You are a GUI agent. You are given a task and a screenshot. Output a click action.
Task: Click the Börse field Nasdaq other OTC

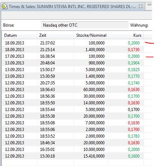pyautogui.click(x=85, y=25)
